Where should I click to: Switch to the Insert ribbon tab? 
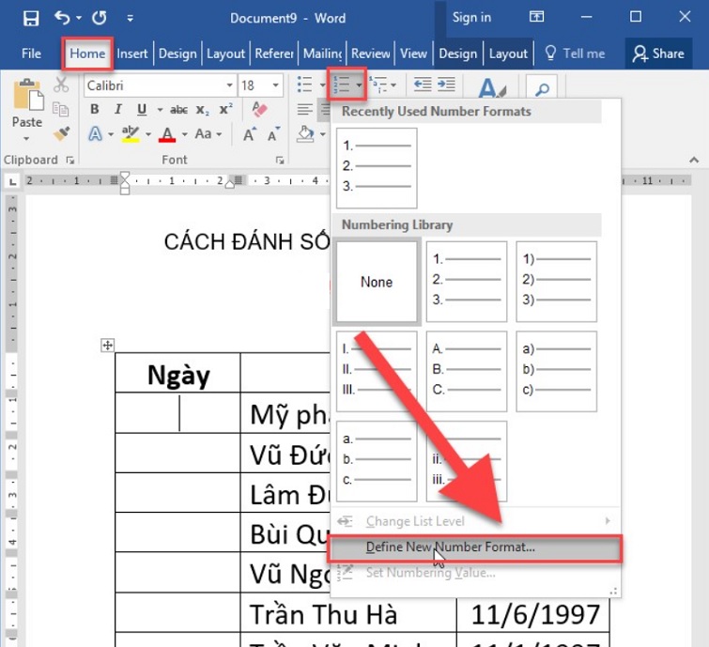132,54
